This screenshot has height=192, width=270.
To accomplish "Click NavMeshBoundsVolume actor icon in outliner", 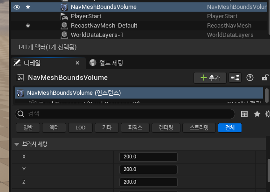I will point(64,7).
